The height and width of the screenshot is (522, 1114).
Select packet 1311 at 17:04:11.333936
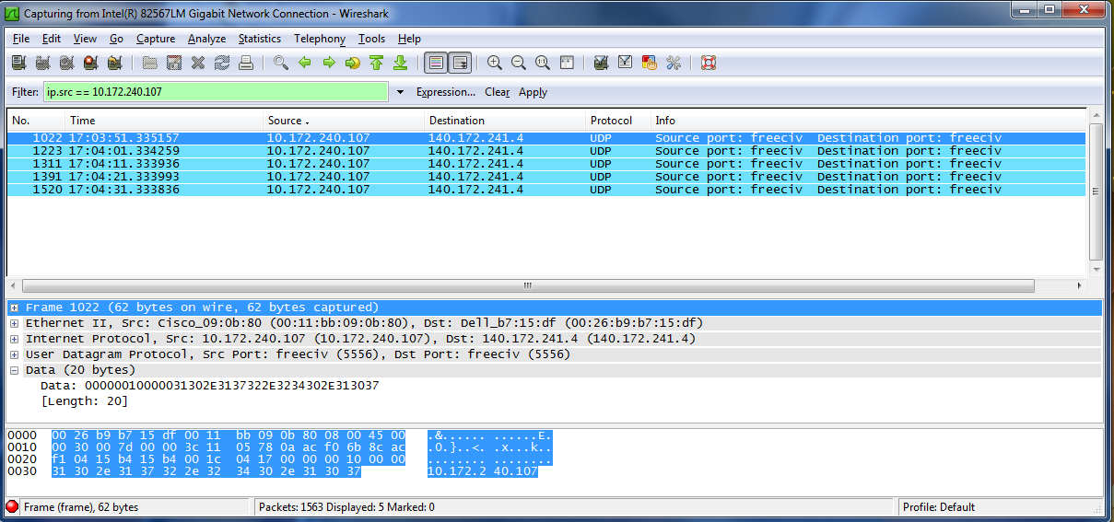[545, 164]
